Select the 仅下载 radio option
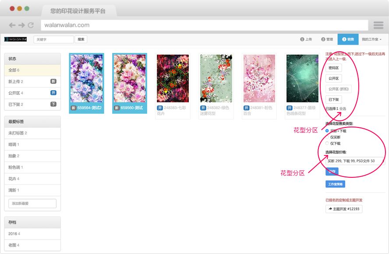 326,143
